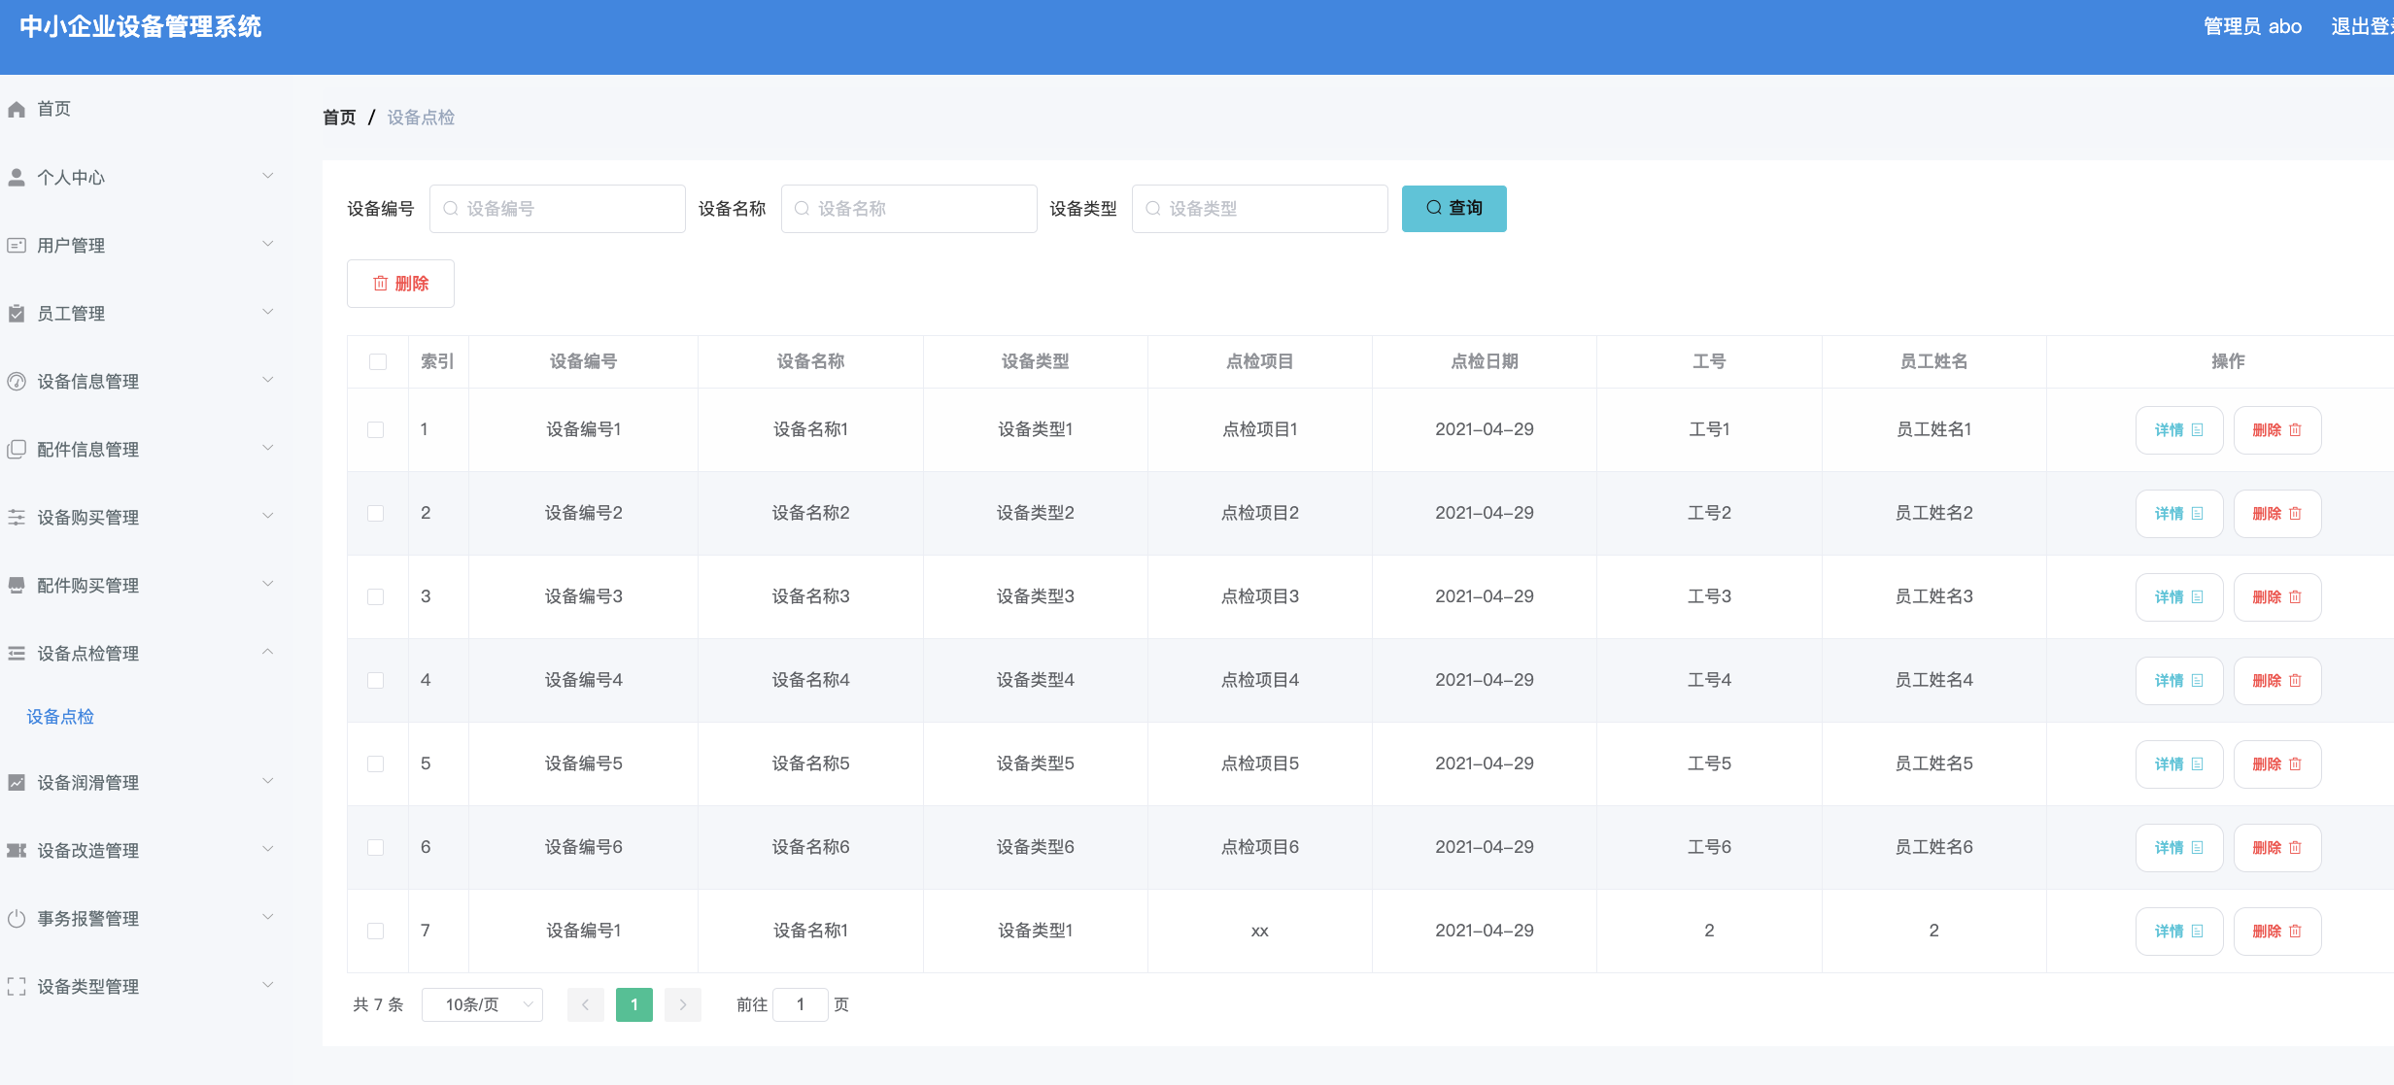Open the 10条/页 page size dropdown
This screenshot has height=1085, width=2394.
pos(482,1004)
